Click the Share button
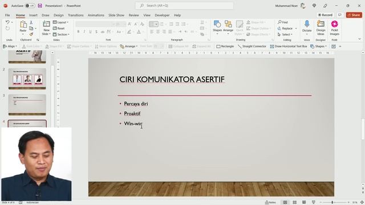The width and height of the screenshot is (365, 205). (x=354, y=15)
